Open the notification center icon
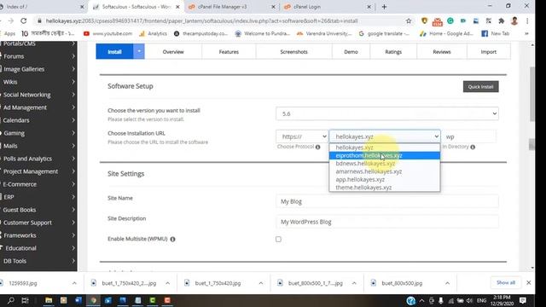The height and width of the screenshot is (307, 546). pos(523,300)
